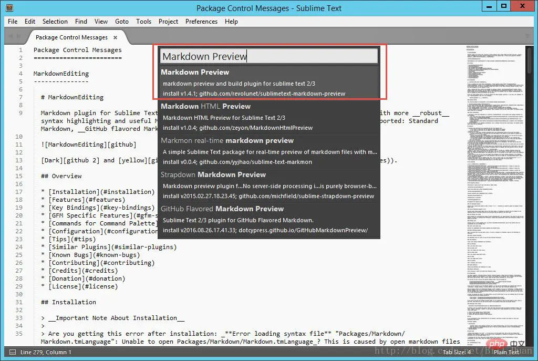Screen dimensions: 538x361
Task: Choose the GitHub Flavored Markdown Preview result
Action: coord(269,220)
